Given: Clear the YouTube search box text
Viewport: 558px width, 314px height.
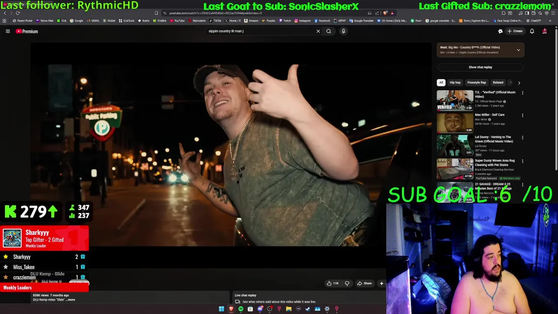Looking at the screenshot, I should coord(318,31).
